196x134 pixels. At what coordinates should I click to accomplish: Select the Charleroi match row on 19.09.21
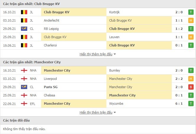click(98, 45)
